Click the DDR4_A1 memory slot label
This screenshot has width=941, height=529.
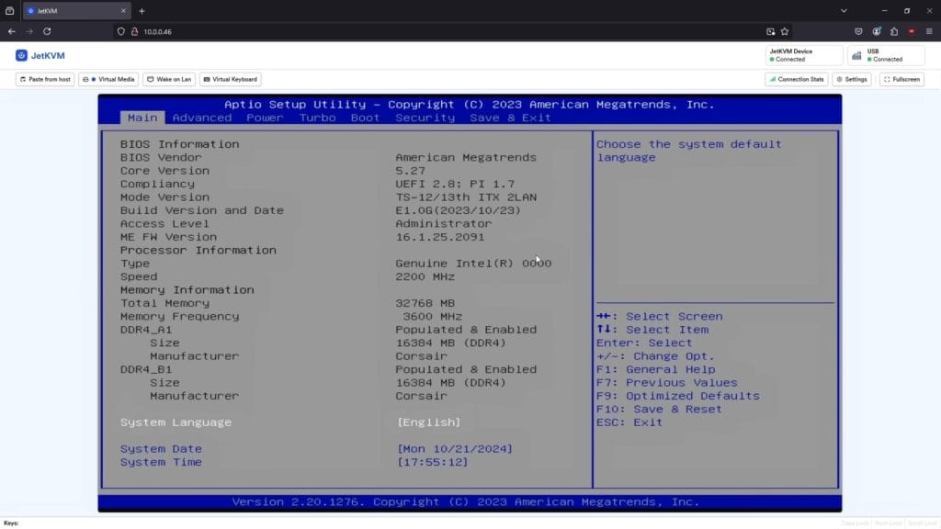[x=146, y=330]
